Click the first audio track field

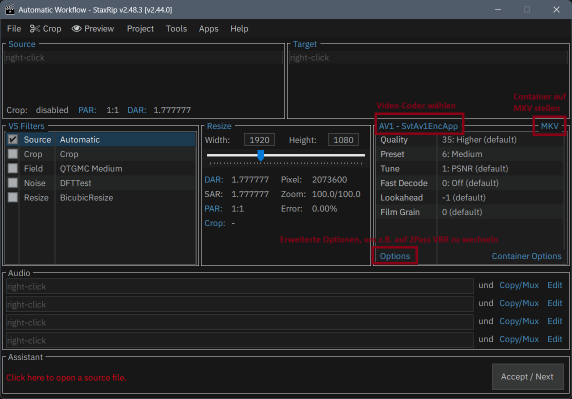click(x=239, y=286)
